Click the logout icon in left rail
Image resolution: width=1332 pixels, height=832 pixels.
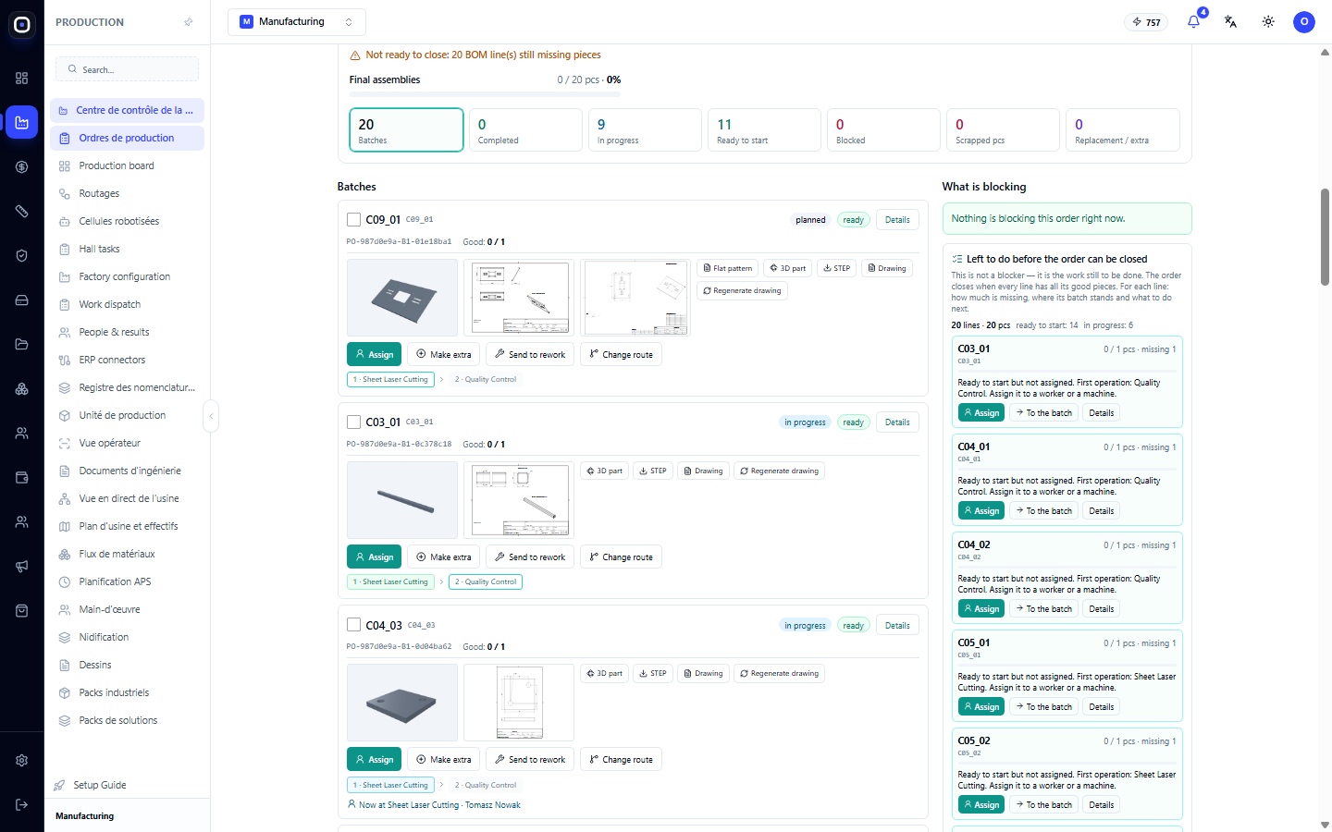point(22,805)
